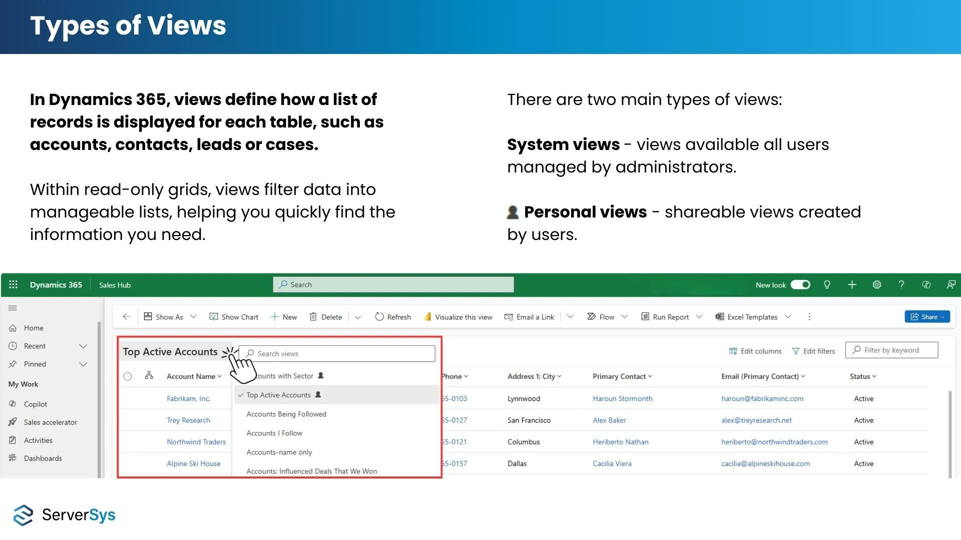Go back using the arrow icon
This screenshot has height=540, width=961.
coord(126,316)
